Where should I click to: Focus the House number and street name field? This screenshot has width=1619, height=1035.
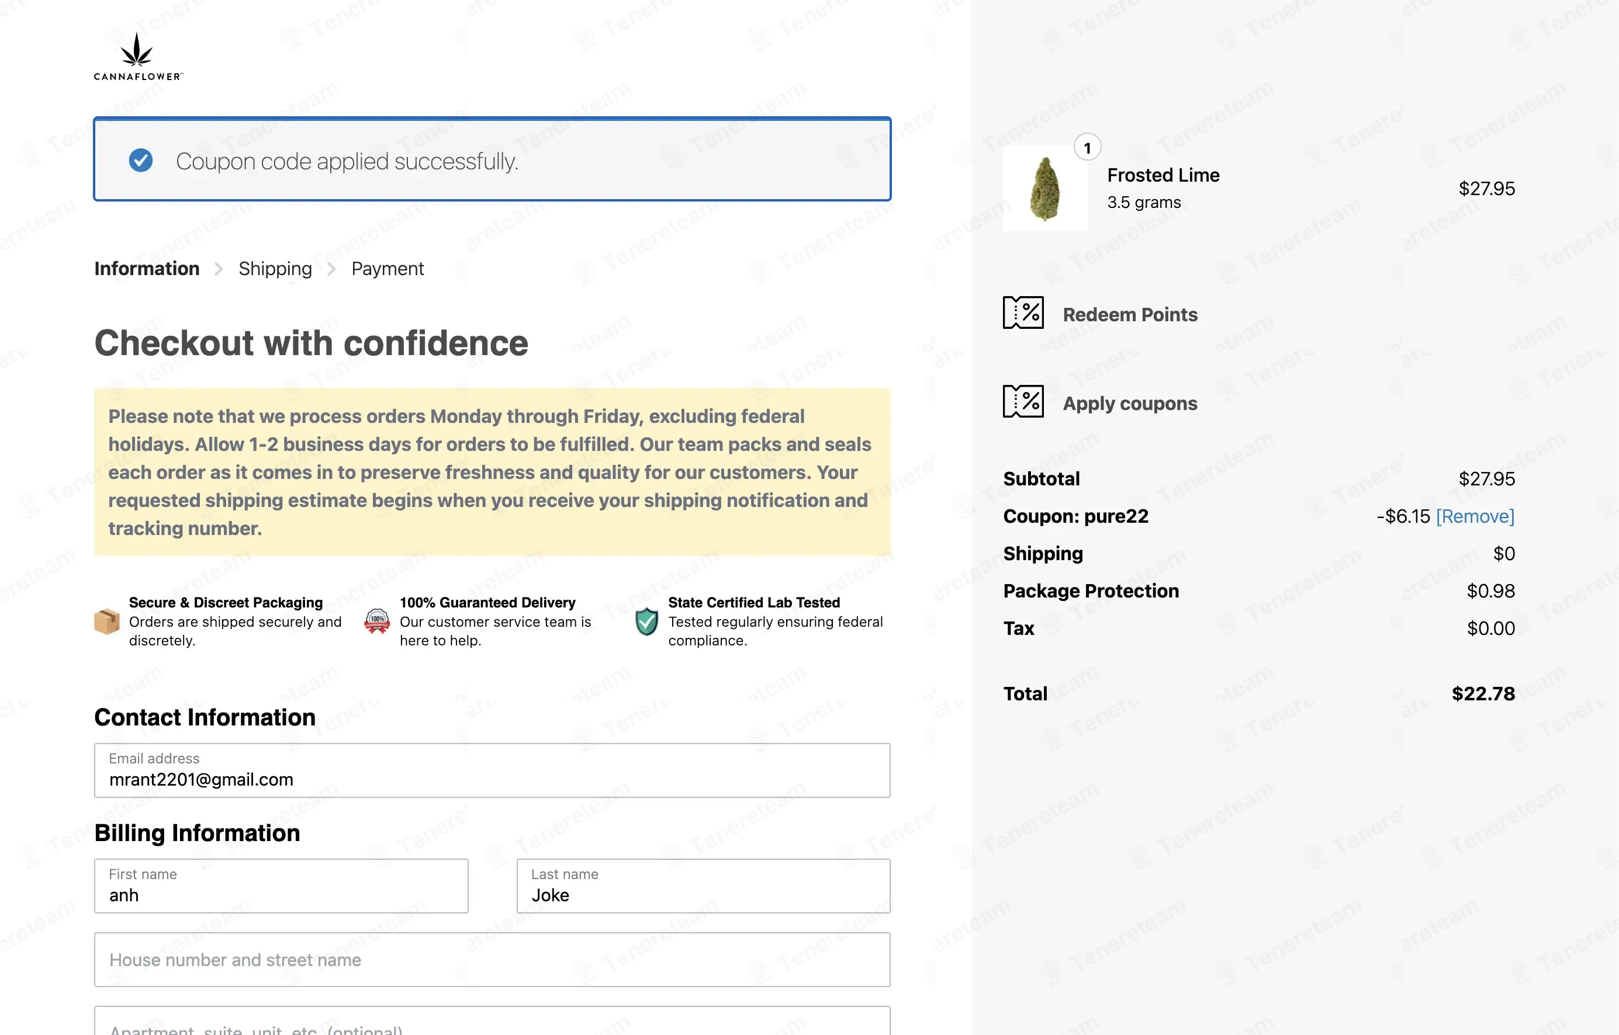click(x=492, y=960)
